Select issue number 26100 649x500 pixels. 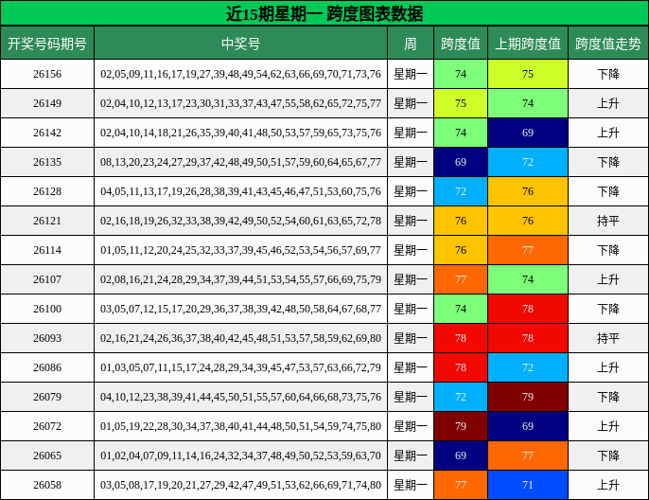(47, 310)
